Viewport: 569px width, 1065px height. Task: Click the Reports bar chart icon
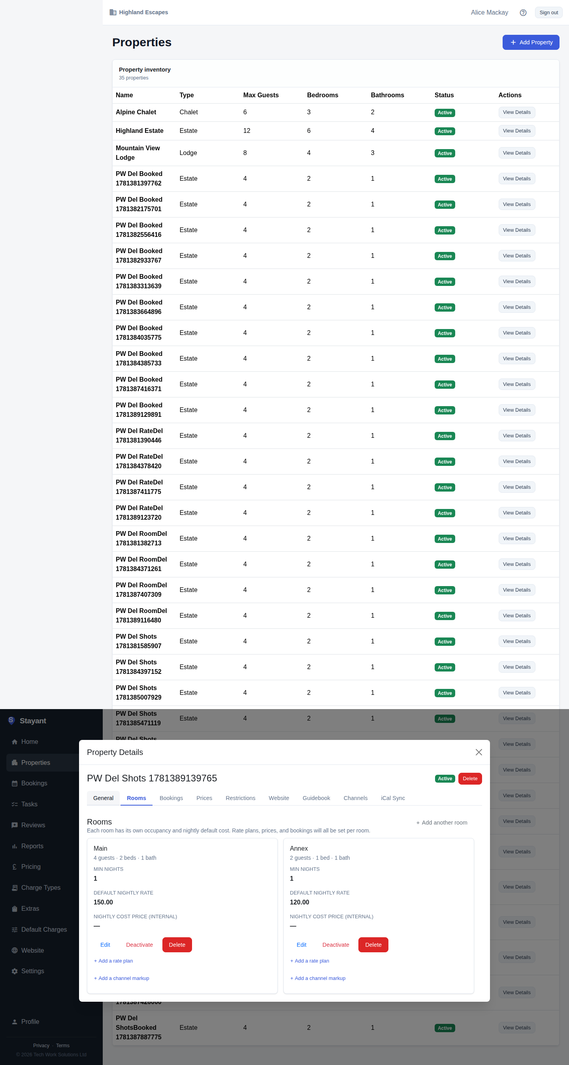[15, 846]
